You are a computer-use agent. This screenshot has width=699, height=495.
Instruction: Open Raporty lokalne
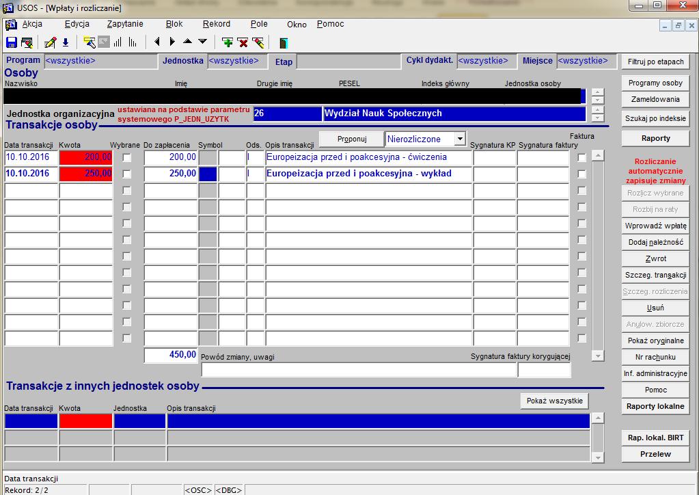click(x=655, y=406)
